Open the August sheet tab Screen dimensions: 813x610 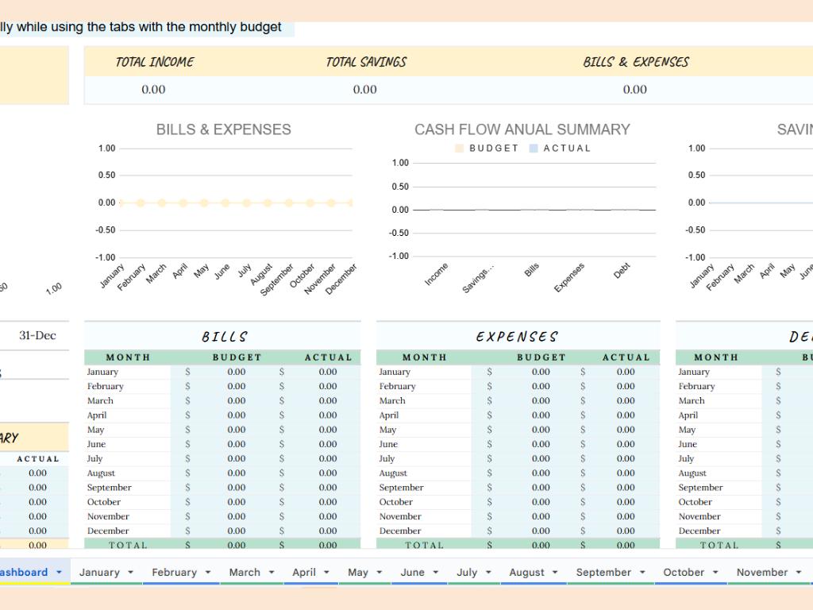point(527,572)
